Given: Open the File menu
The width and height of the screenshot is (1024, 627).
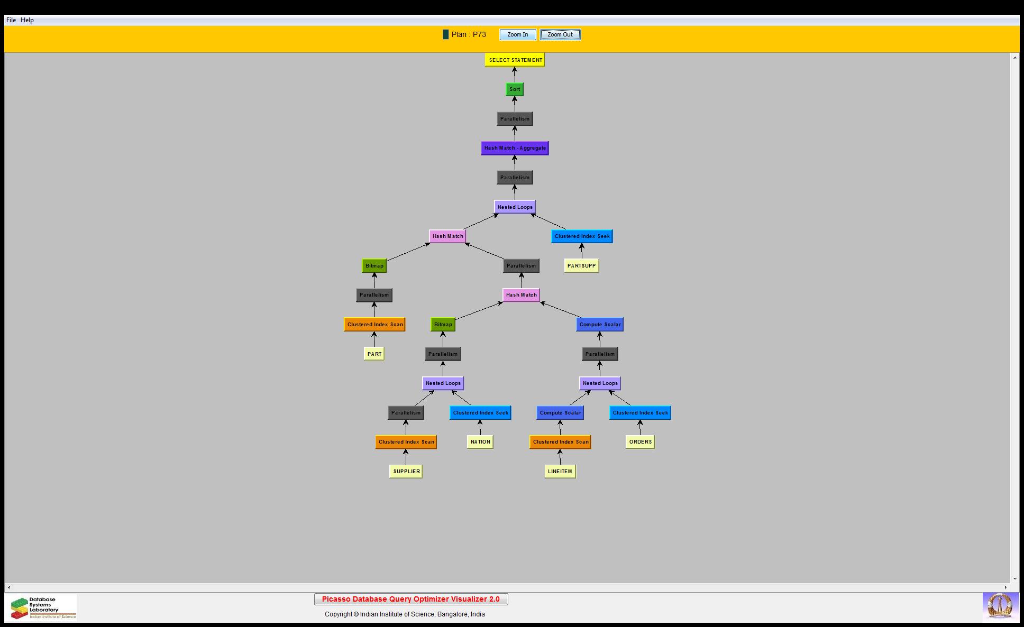Looking at the screenshot, I should pyautogui.click(x=11, y=20).
